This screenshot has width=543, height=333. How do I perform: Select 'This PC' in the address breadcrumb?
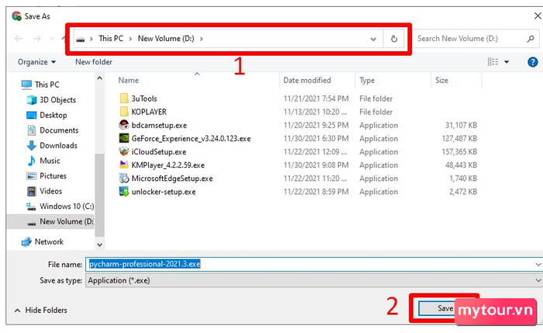[x=111, y=39]
